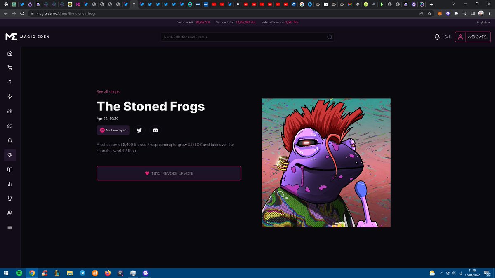Open the Windows Start menu
Image resolution: width=495 pixels, height=278 pixels.
(x=6, y=273)
